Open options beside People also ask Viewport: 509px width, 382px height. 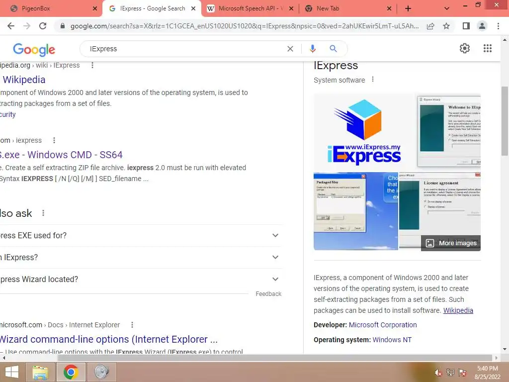[43, 213]
